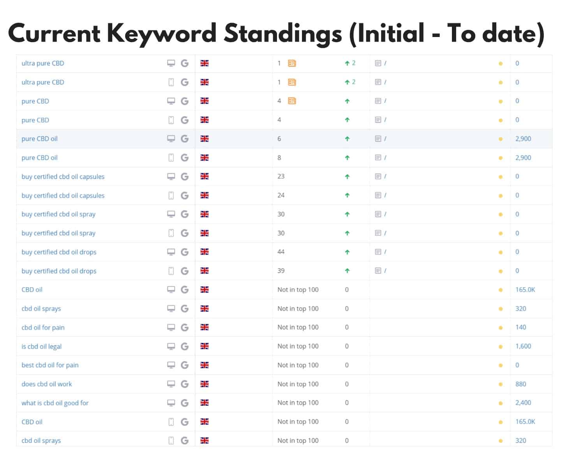Click mobile device icon in second ultra pure CBD row
568x458 pixels.
point(171,82)
